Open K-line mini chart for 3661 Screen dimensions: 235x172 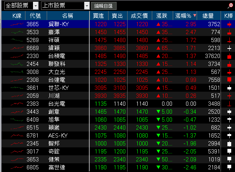(x=17, y=88)
